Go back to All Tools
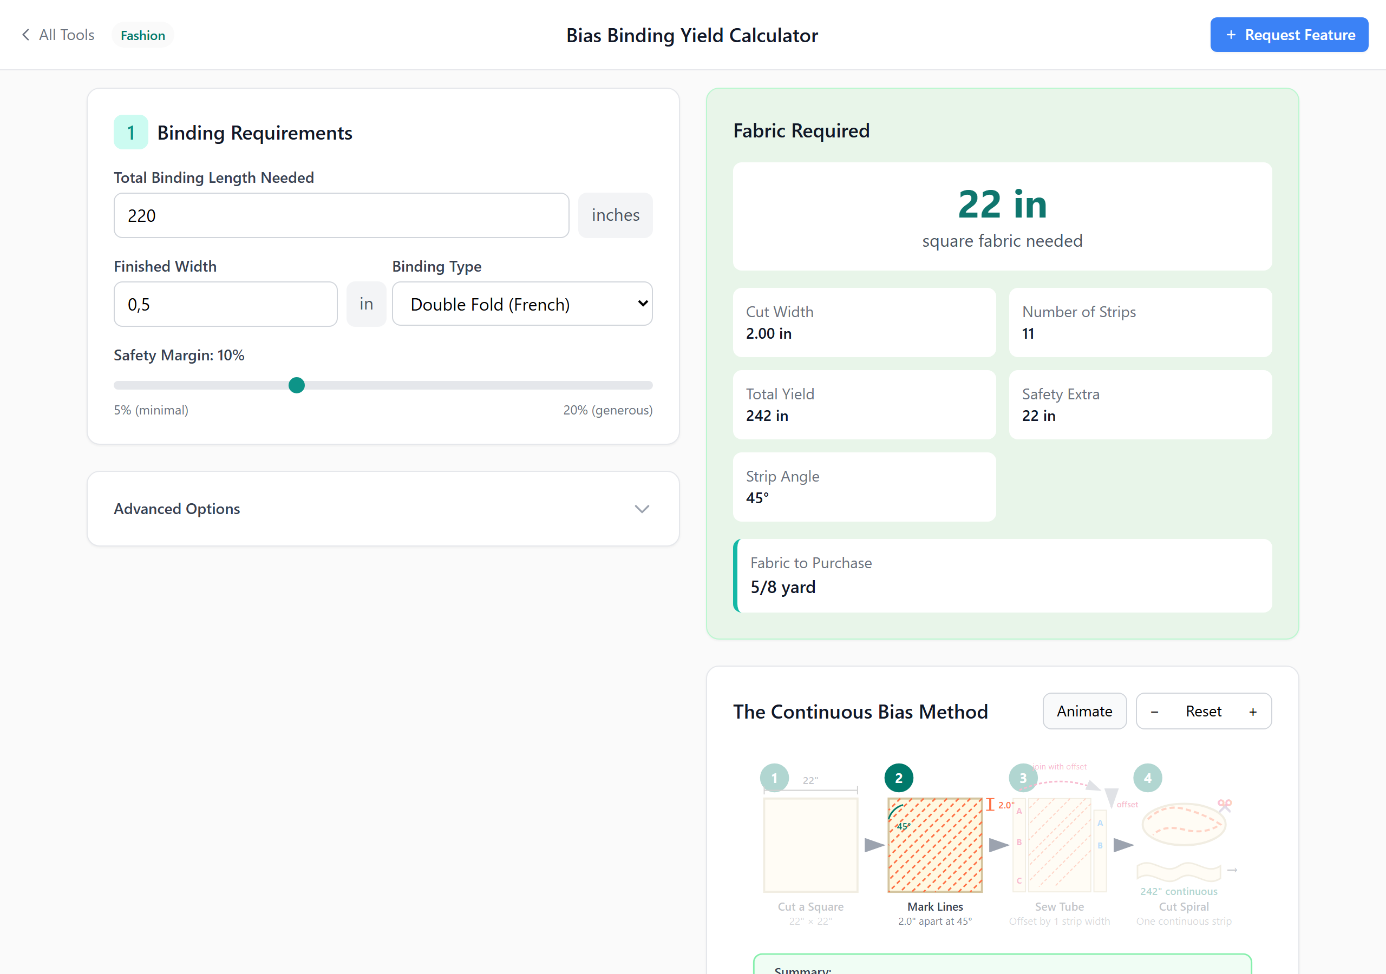This screenshot has width=1386, height=974. pos(67,35)
